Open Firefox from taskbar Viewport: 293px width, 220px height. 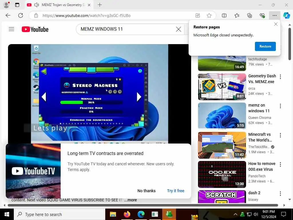click(127, 214)
